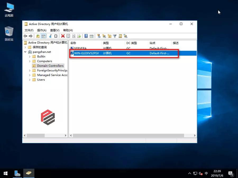
Task: Select the SERVERA computer entry
Action: coord(80,48)
